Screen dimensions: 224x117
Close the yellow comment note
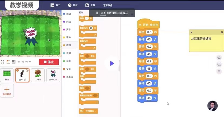click(222, 32)
